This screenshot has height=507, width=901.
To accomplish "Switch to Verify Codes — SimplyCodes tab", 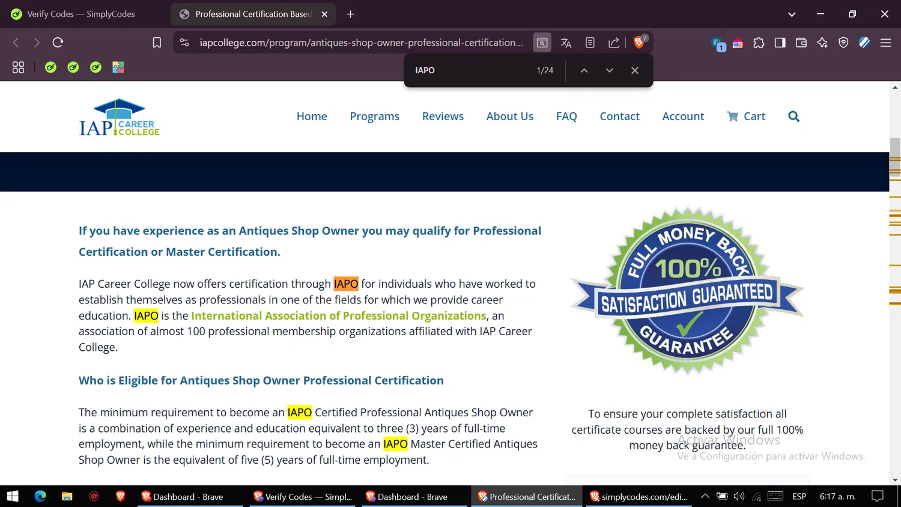I will (x=81, y=14).
